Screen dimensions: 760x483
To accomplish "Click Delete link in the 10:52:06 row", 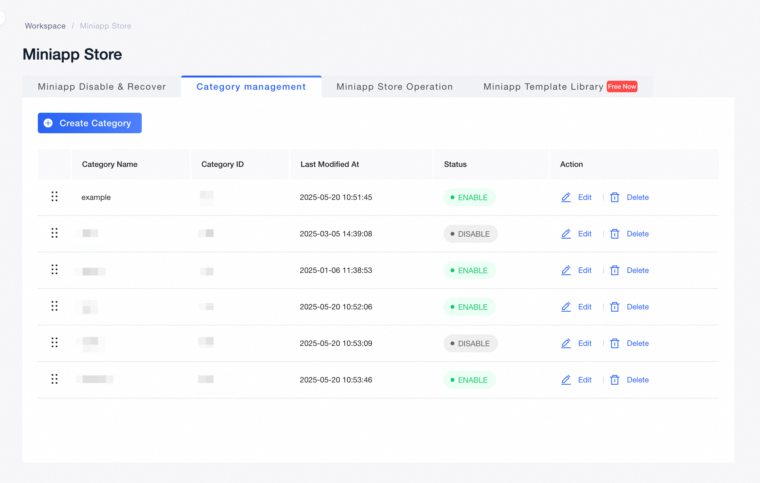I will pyautogui.click(x=638, y=307).
